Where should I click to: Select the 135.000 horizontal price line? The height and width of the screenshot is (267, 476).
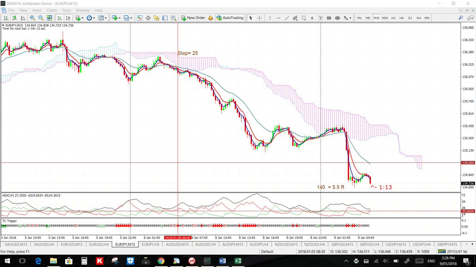pos(230,163)
